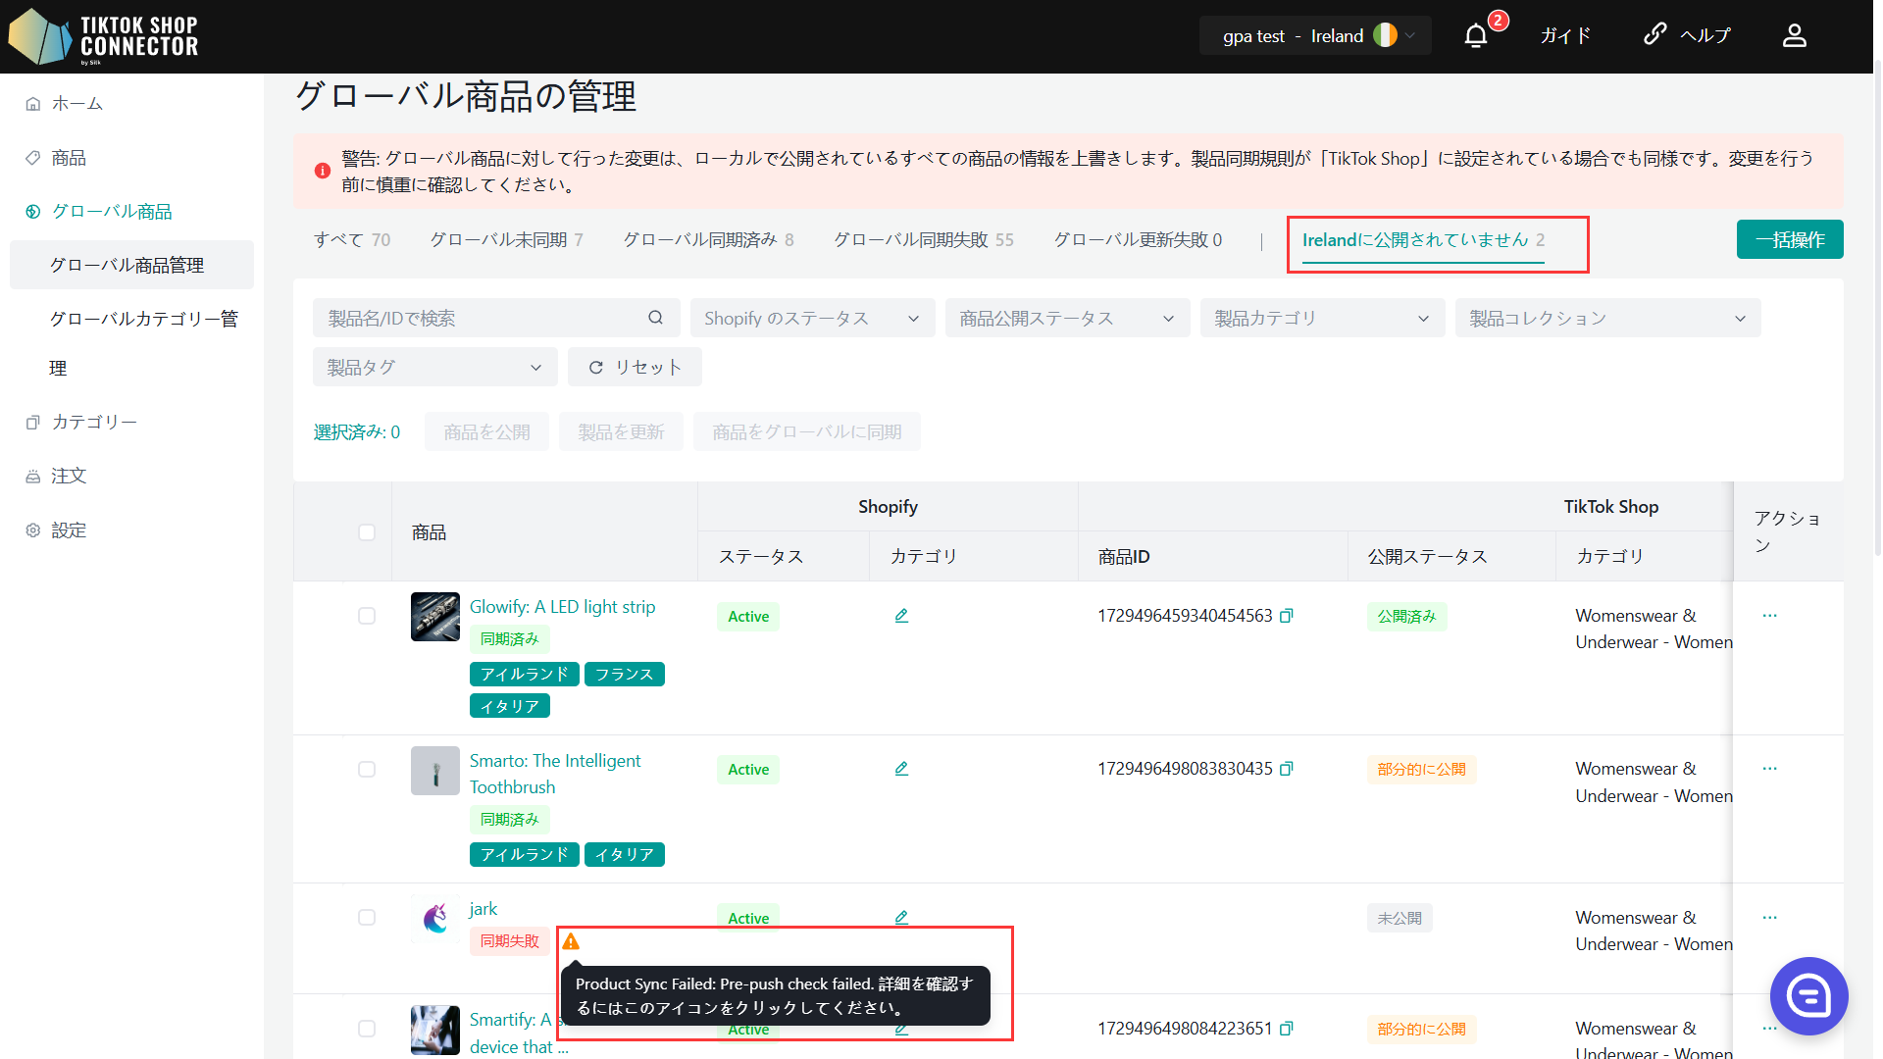Click the search magnifier icon
Image resolution: width=1883 pixels, height=1059 pixels.
click(x=656, y=318)
